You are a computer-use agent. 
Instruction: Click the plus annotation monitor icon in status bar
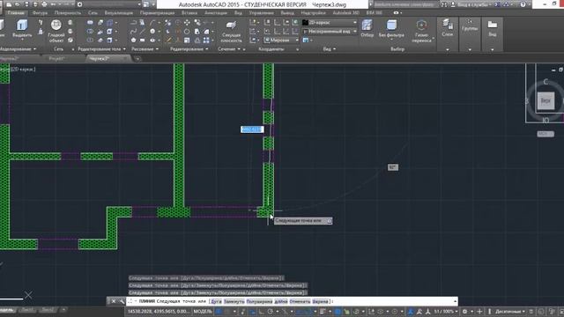(x=479, y=311)
